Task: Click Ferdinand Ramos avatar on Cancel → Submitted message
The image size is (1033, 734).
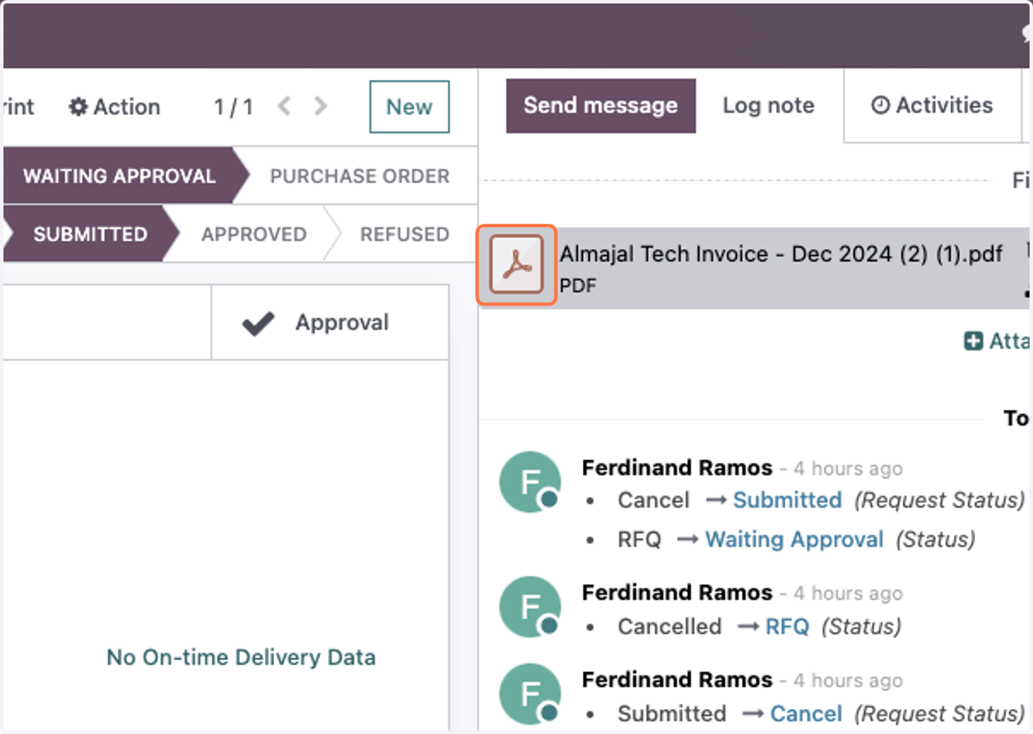Action: [x=529, y=482]
